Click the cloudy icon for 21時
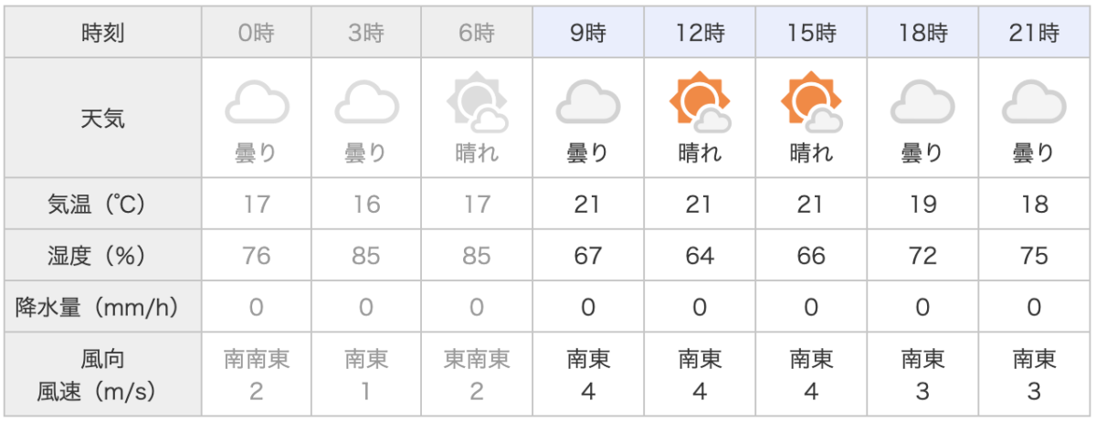Screen dimensions: 1096x422 [1033, 102]
